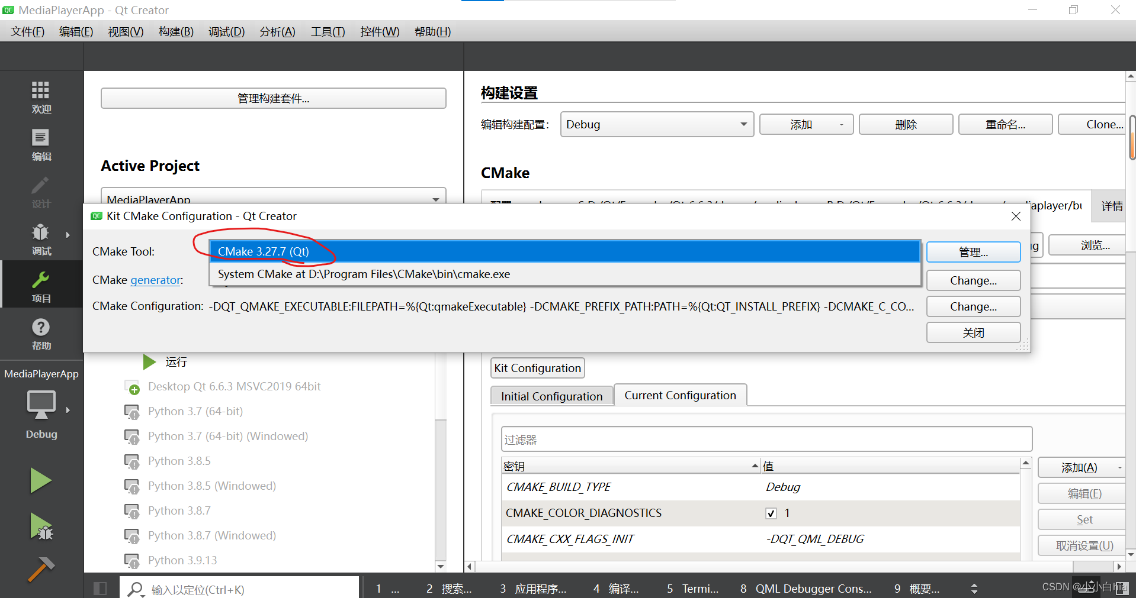Open Debug mode from the sidebar
This screenshot has width=1136, height=598.
point(40,240)
